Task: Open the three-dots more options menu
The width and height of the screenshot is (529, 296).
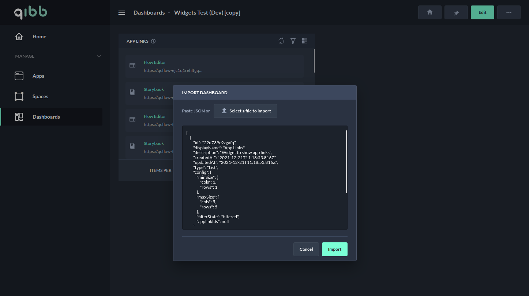Action: [509, 12]
